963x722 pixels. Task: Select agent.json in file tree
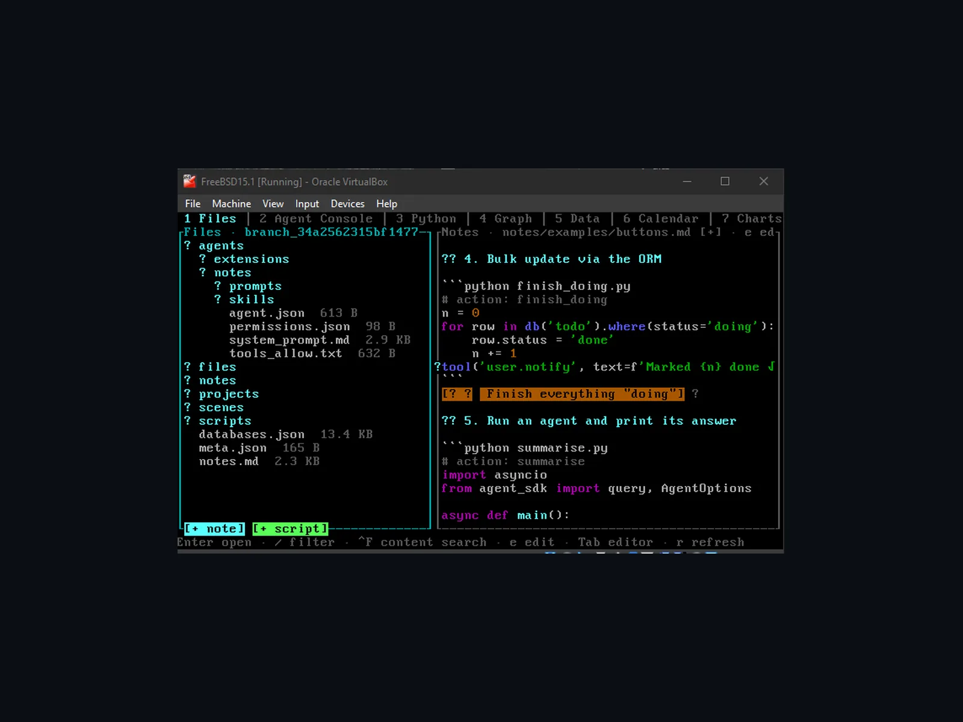[x=267, y=313]
